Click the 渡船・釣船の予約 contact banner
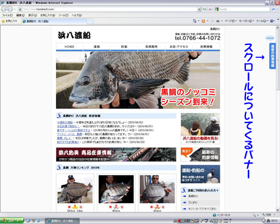The width and height of the screenshot is (280, 224). tap(200, 174)
